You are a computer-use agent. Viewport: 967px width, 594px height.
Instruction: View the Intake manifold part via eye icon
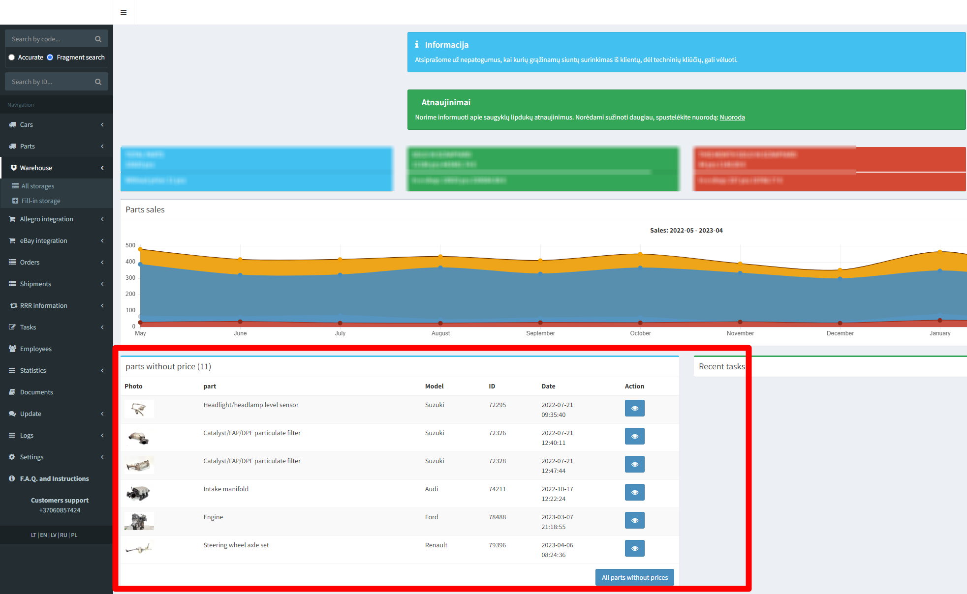coord(634,492)
